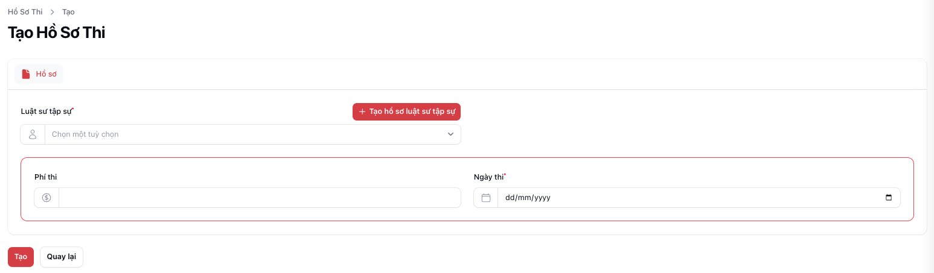Click the Quay lại button
934x273 pixels.
point(62,257)
